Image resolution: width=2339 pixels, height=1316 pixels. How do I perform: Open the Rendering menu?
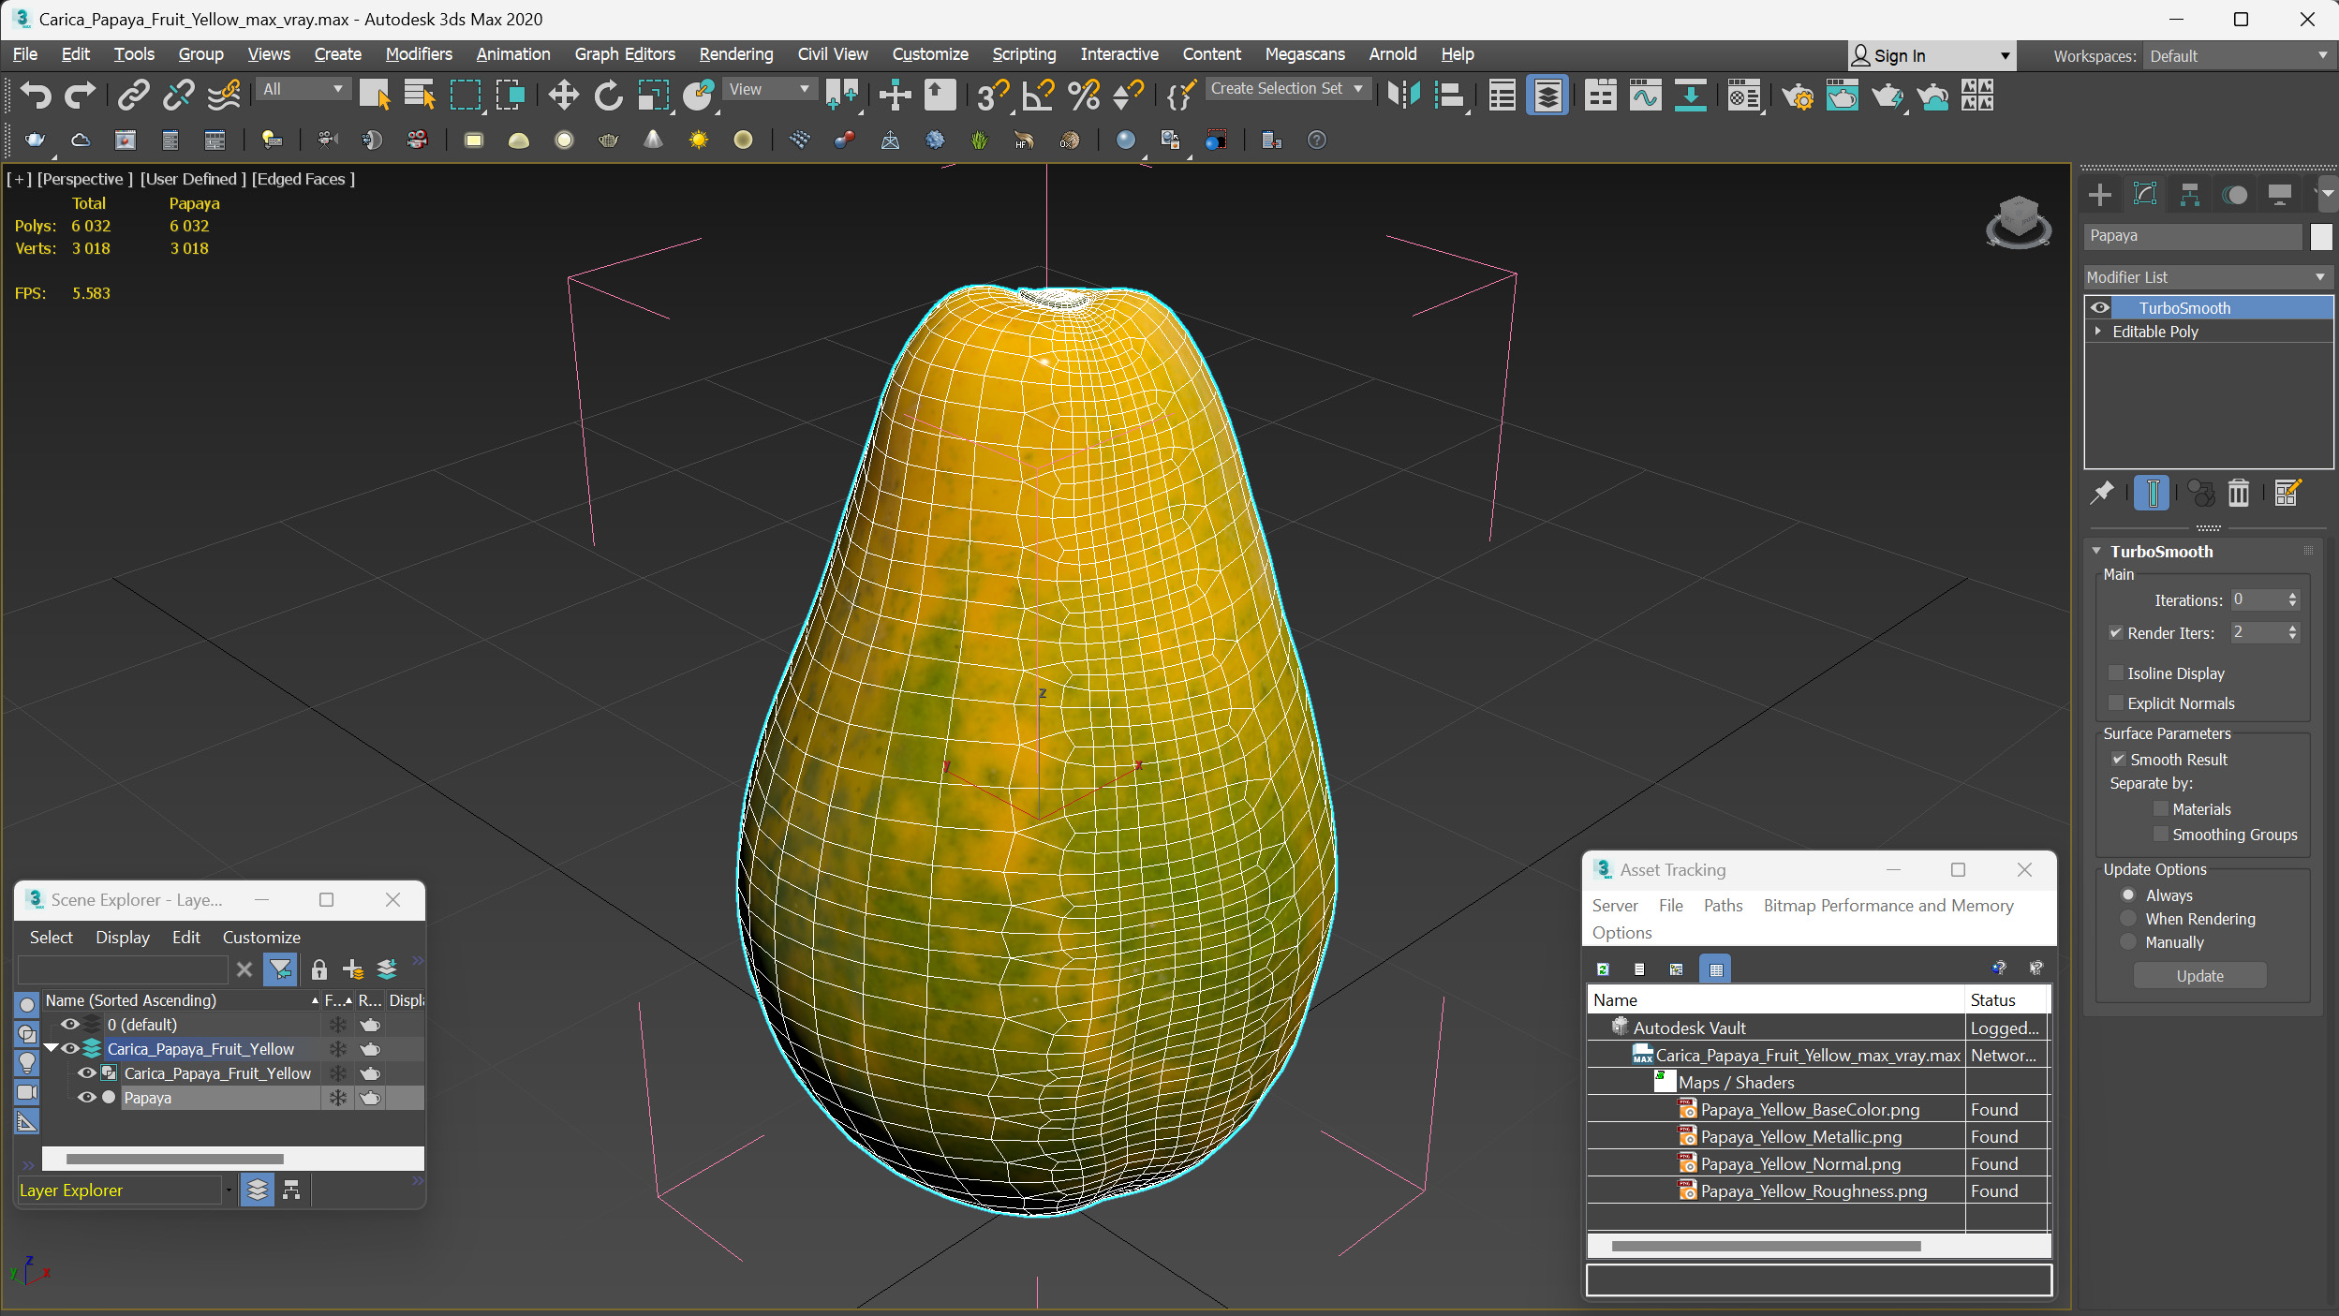pyautogui.click(x=736, y=54)
